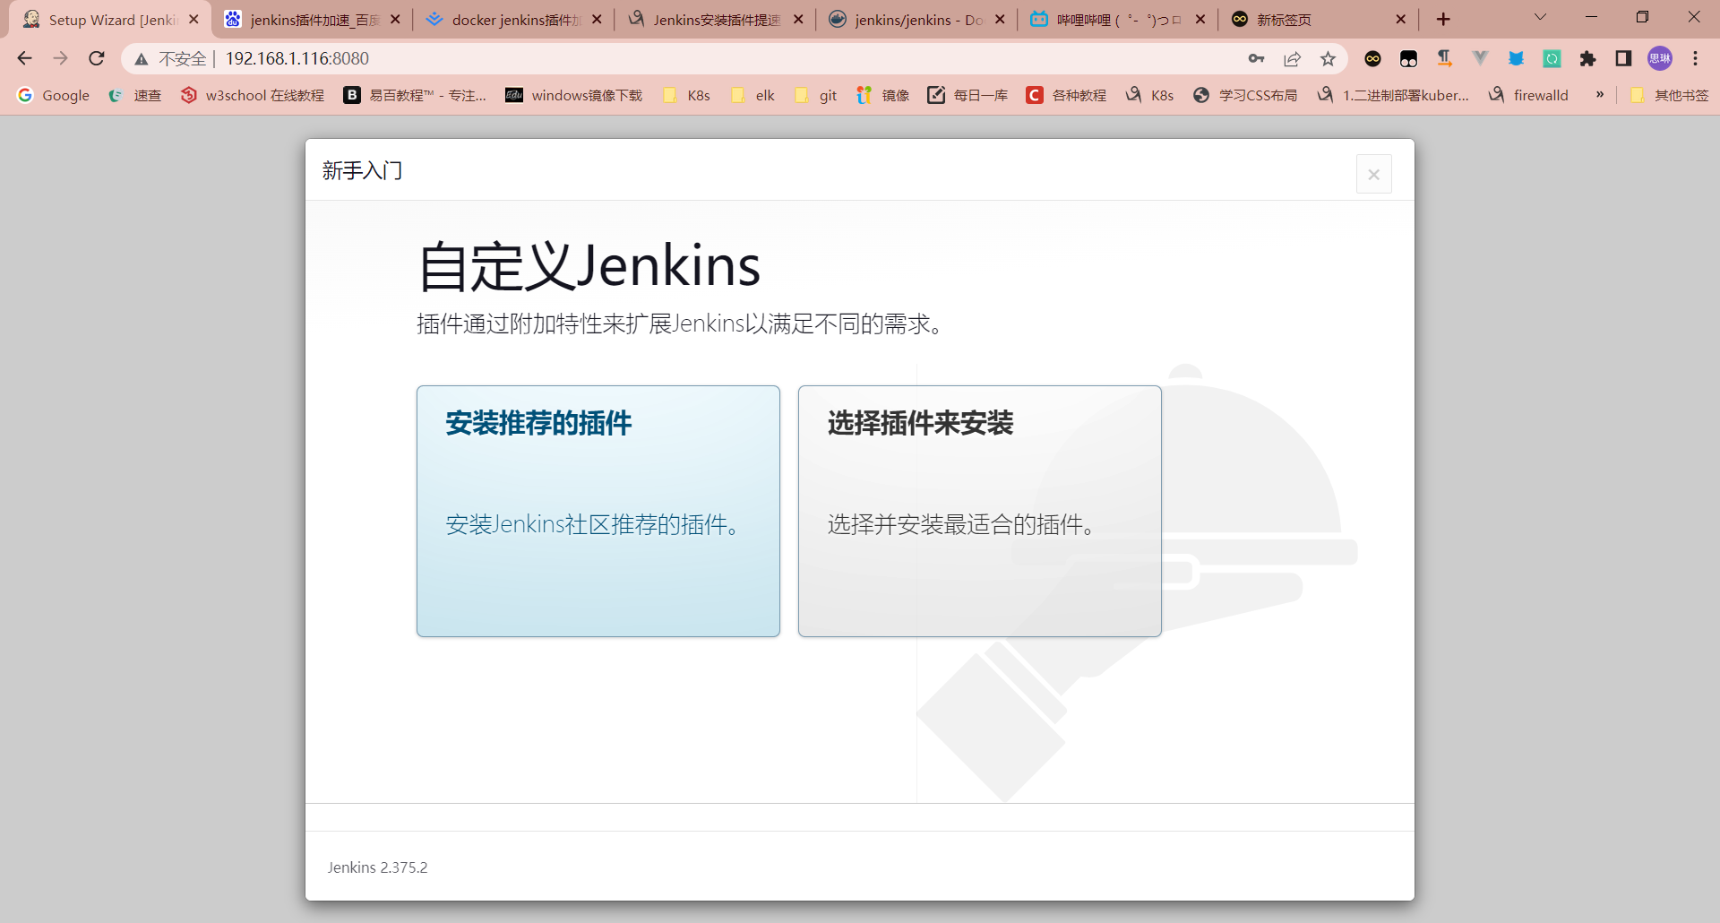The height and width of the screenshot is (923, 1720).
Task: Close the jenkins插件加速 tab
Action: pos(395,19)
